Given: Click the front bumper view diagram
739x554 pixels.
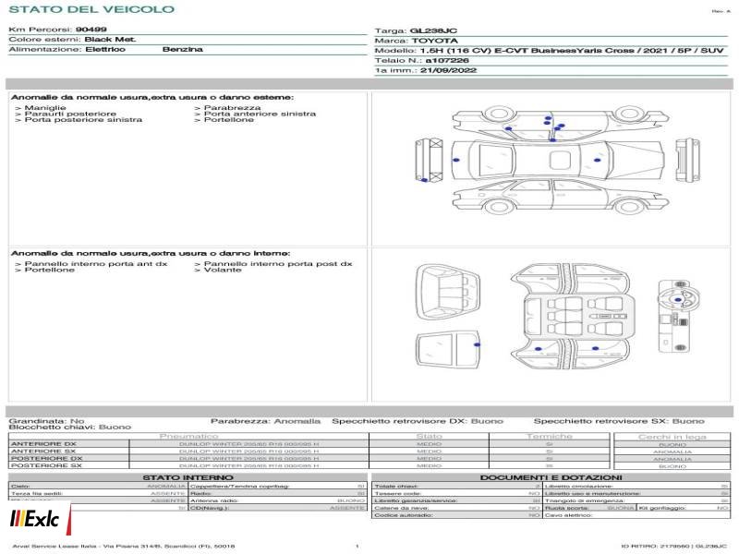Looking at the screenshot, I should coord(687,160).
